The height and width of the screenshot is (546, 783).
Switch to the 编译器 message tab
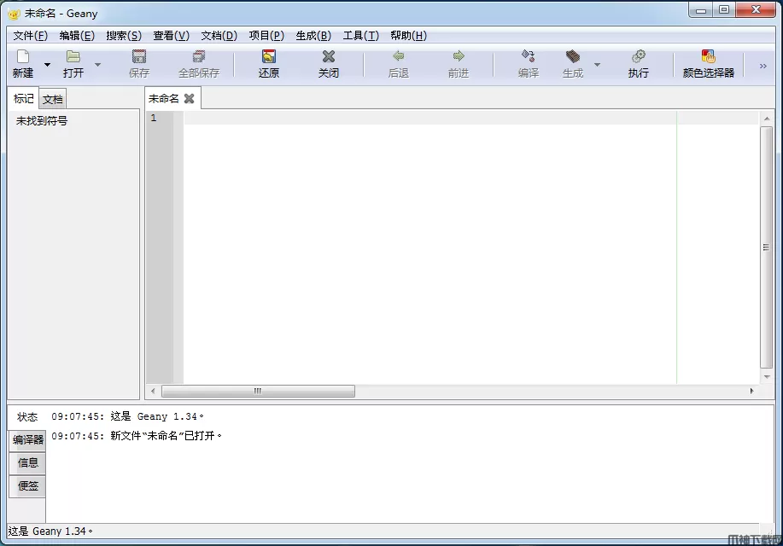[x=28, y=439]
